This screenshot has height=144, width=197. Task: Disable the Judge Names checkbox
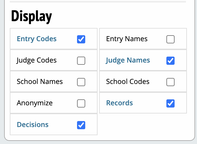pyautogui.click(x=170, y=61)
